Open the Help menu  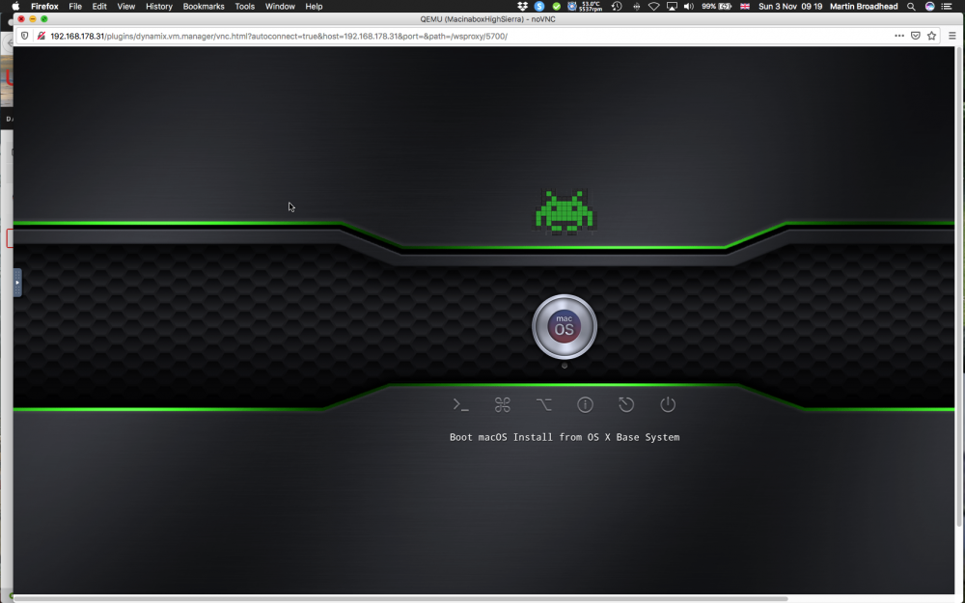pyautogui.click(x=314, y=6)
